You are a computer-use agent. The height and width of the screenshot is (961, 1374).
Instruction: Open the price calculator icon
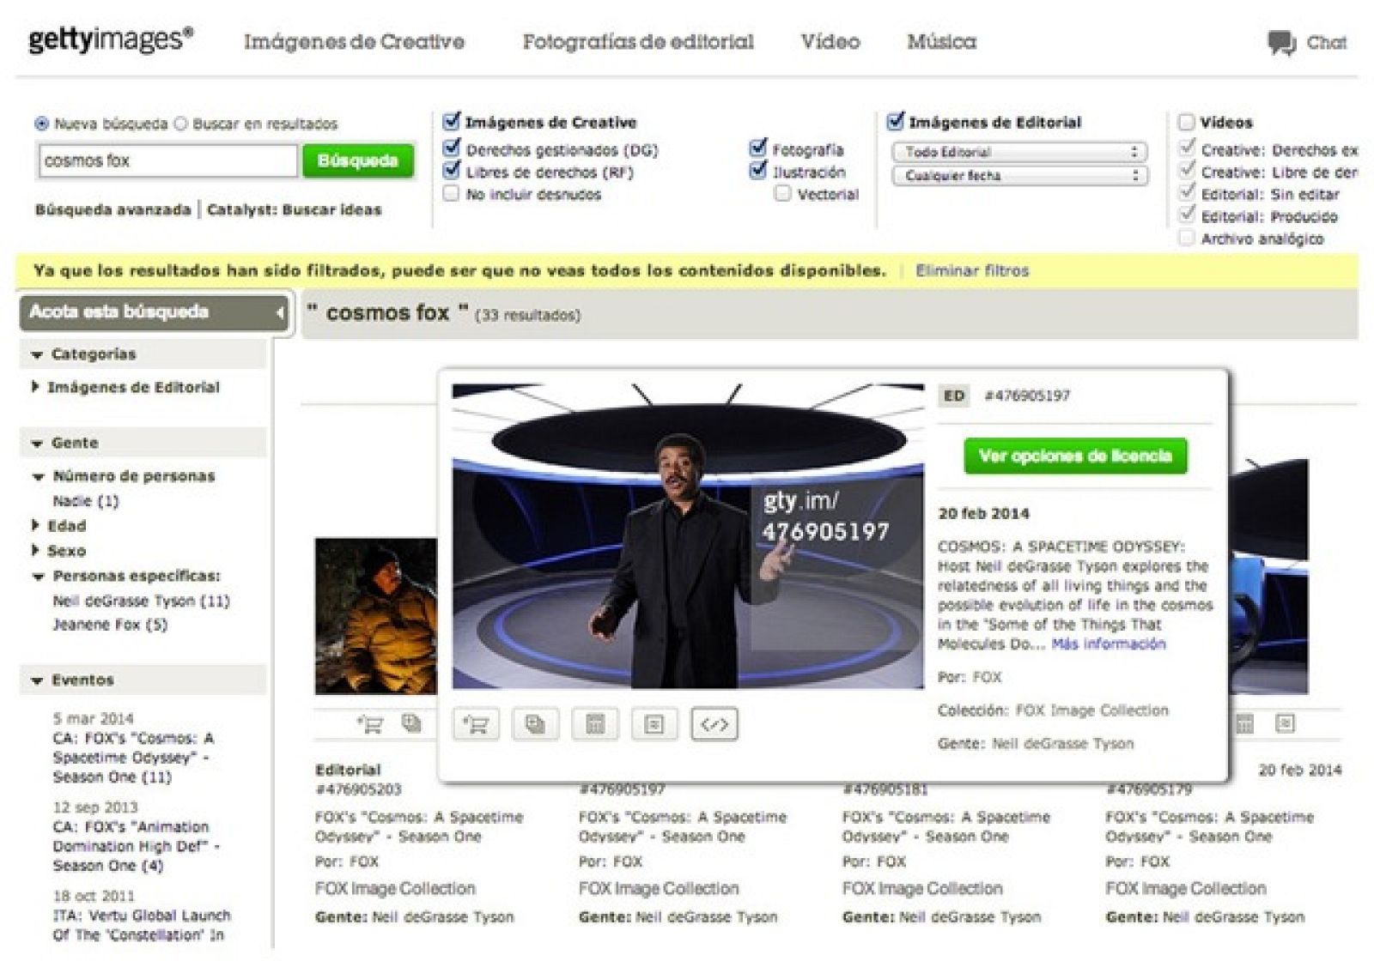click(596, 723)
